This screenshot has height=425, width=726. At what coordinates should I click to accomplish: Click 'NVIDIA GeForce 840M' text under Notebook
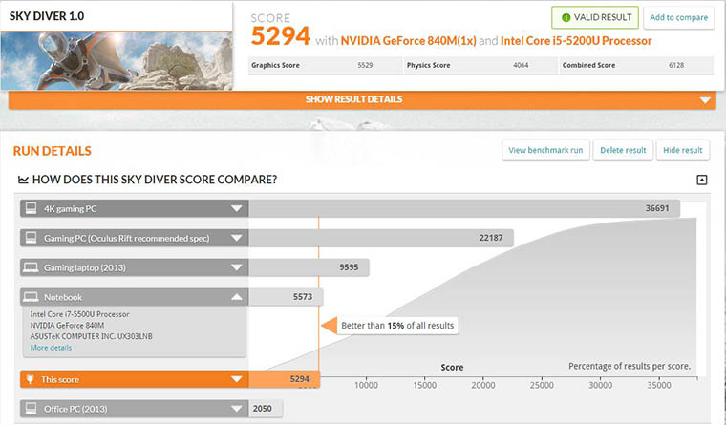(x=67, y=325)
